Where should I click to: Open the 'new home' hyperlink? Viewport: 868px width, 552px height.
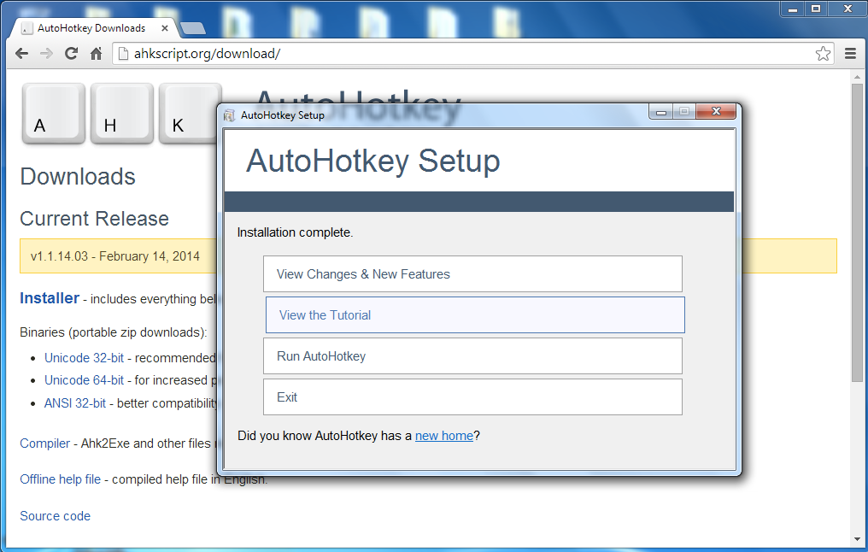[443, 435]
